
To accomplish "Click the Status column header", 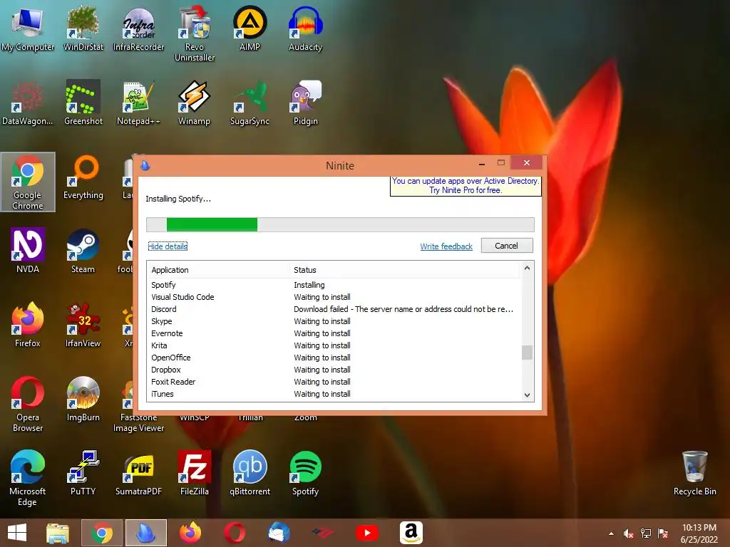I will coord(404,270).
